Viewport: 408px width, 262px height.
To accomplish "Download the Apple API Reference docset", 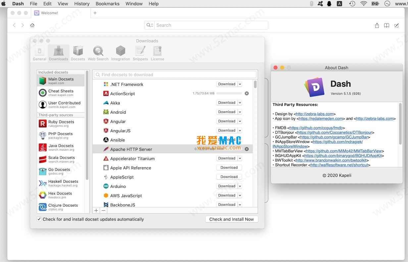I will pos(229,168).
